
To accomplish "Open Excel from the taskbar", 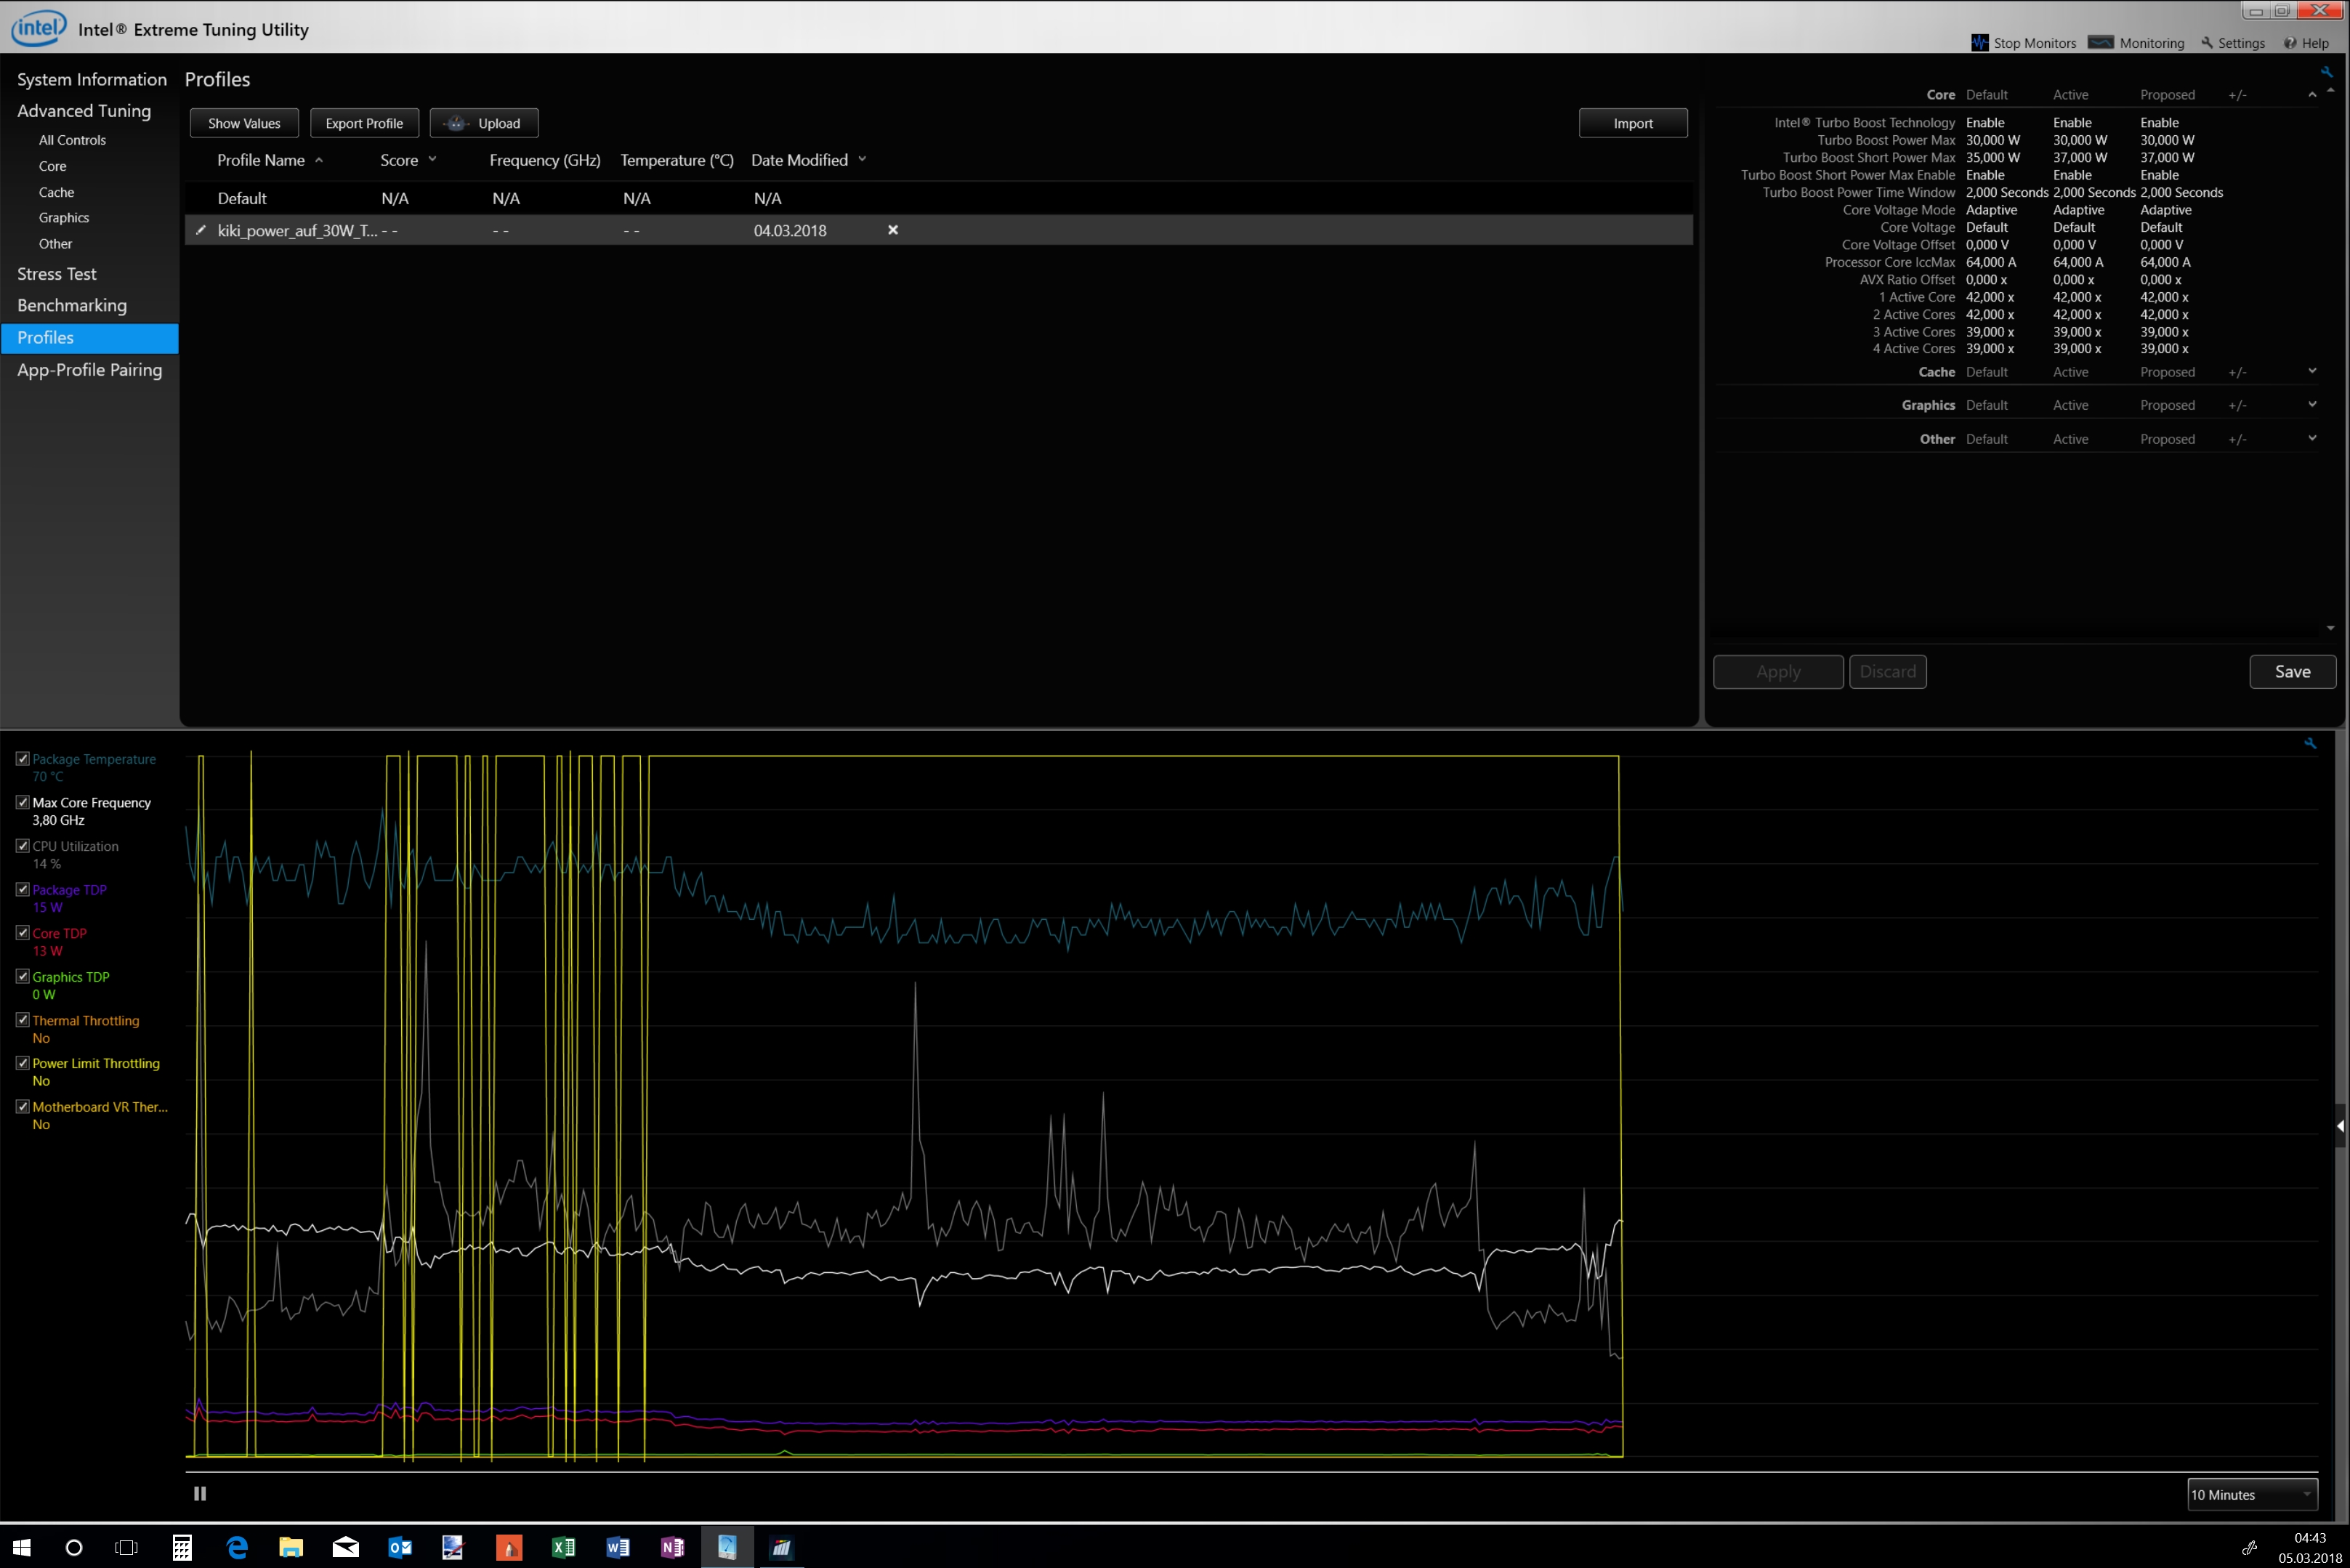I will (563, 1547).
